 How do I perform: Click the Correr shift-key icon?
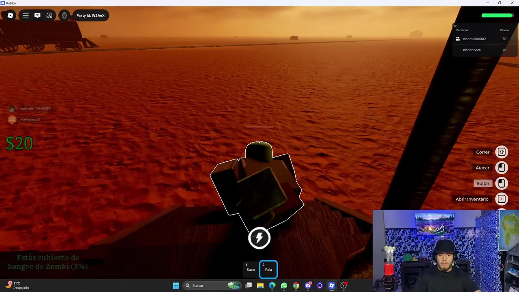click(x=502, y=152)
